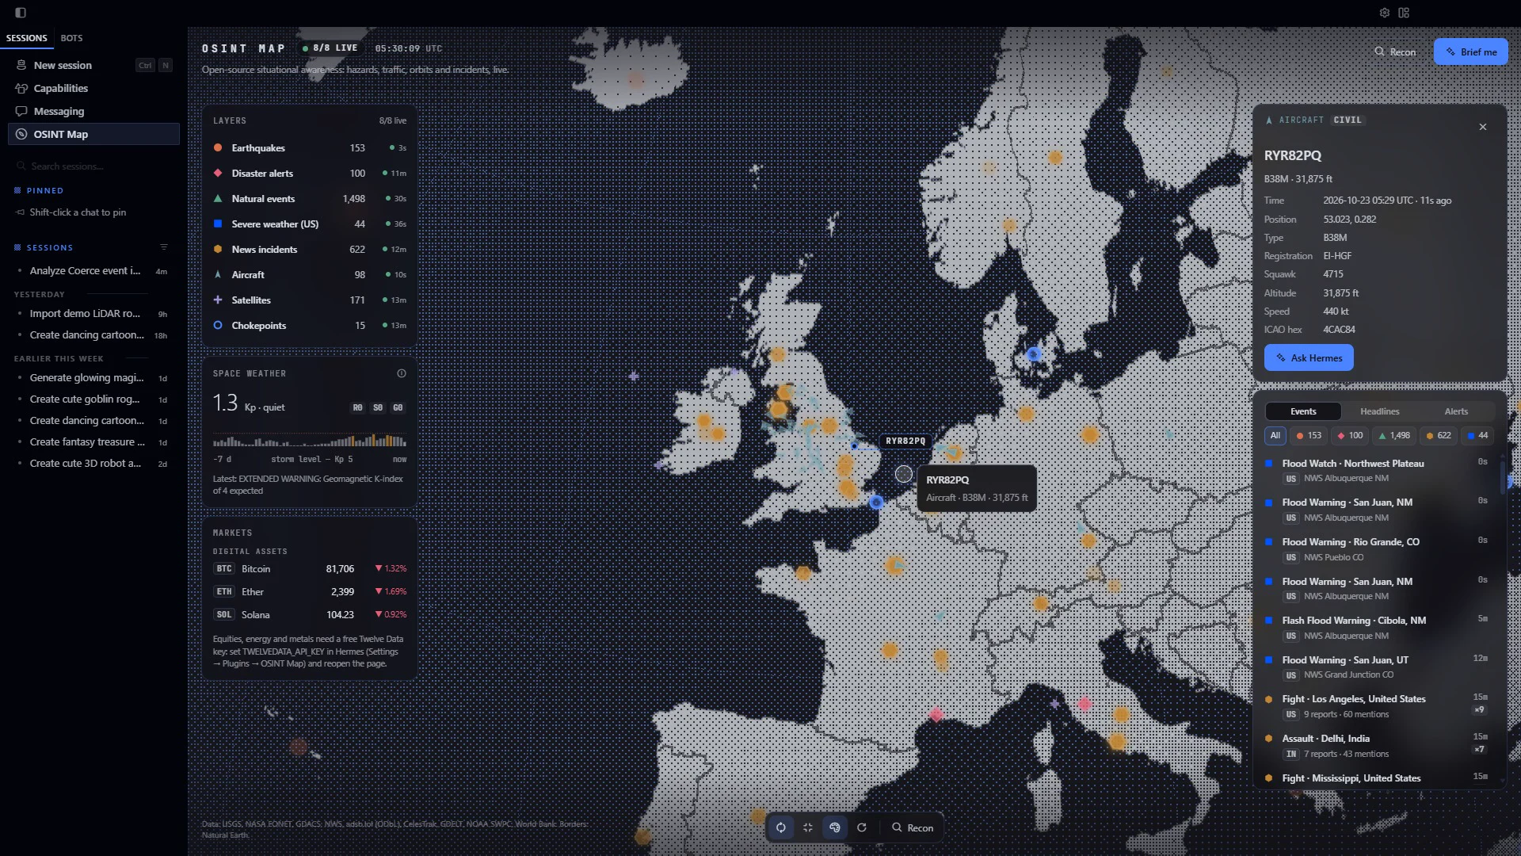
Task: Toggle the auto-refresh cycle icon in bottom toolbar
Action: click(x=781, y=827)
